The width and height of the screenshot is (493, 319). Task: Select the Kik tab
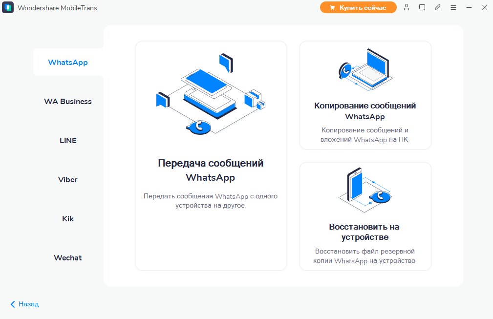(68, 219)
